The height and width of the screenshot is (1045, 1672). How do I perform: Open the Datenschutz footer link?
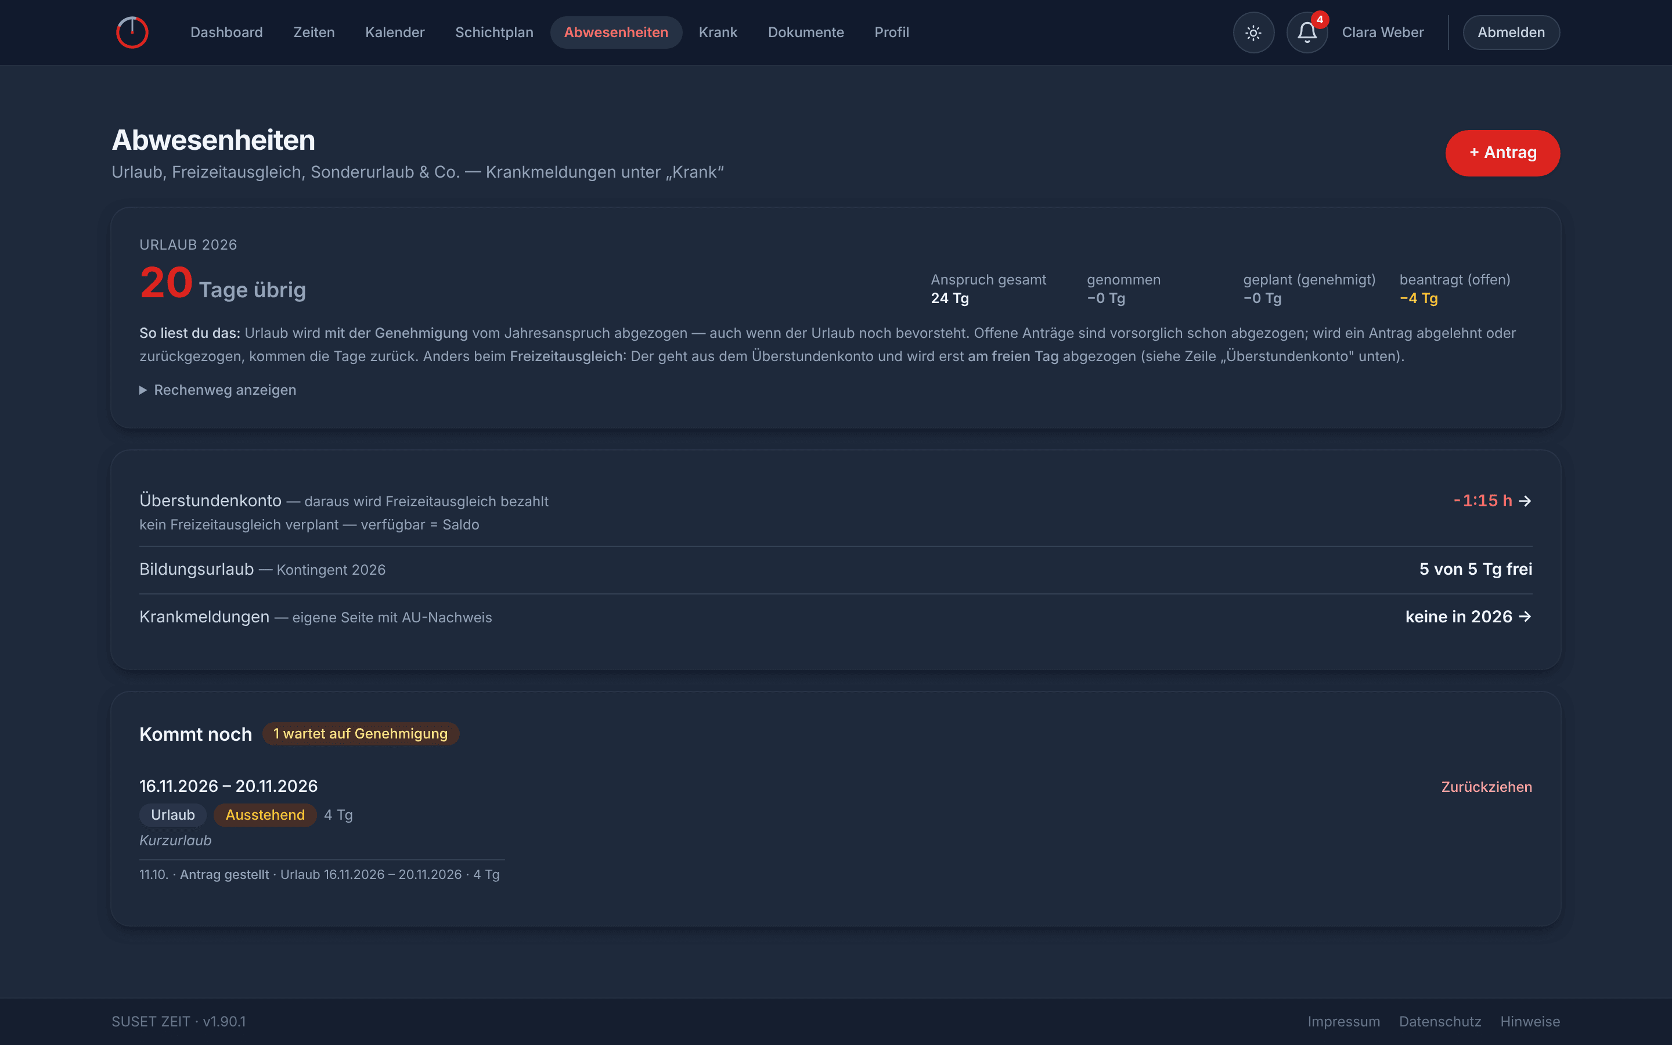(x=1440, y=1022)
